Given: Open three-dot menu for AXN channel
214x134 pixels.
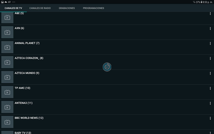Looking at the screenshot, I should tap(210, 28).
